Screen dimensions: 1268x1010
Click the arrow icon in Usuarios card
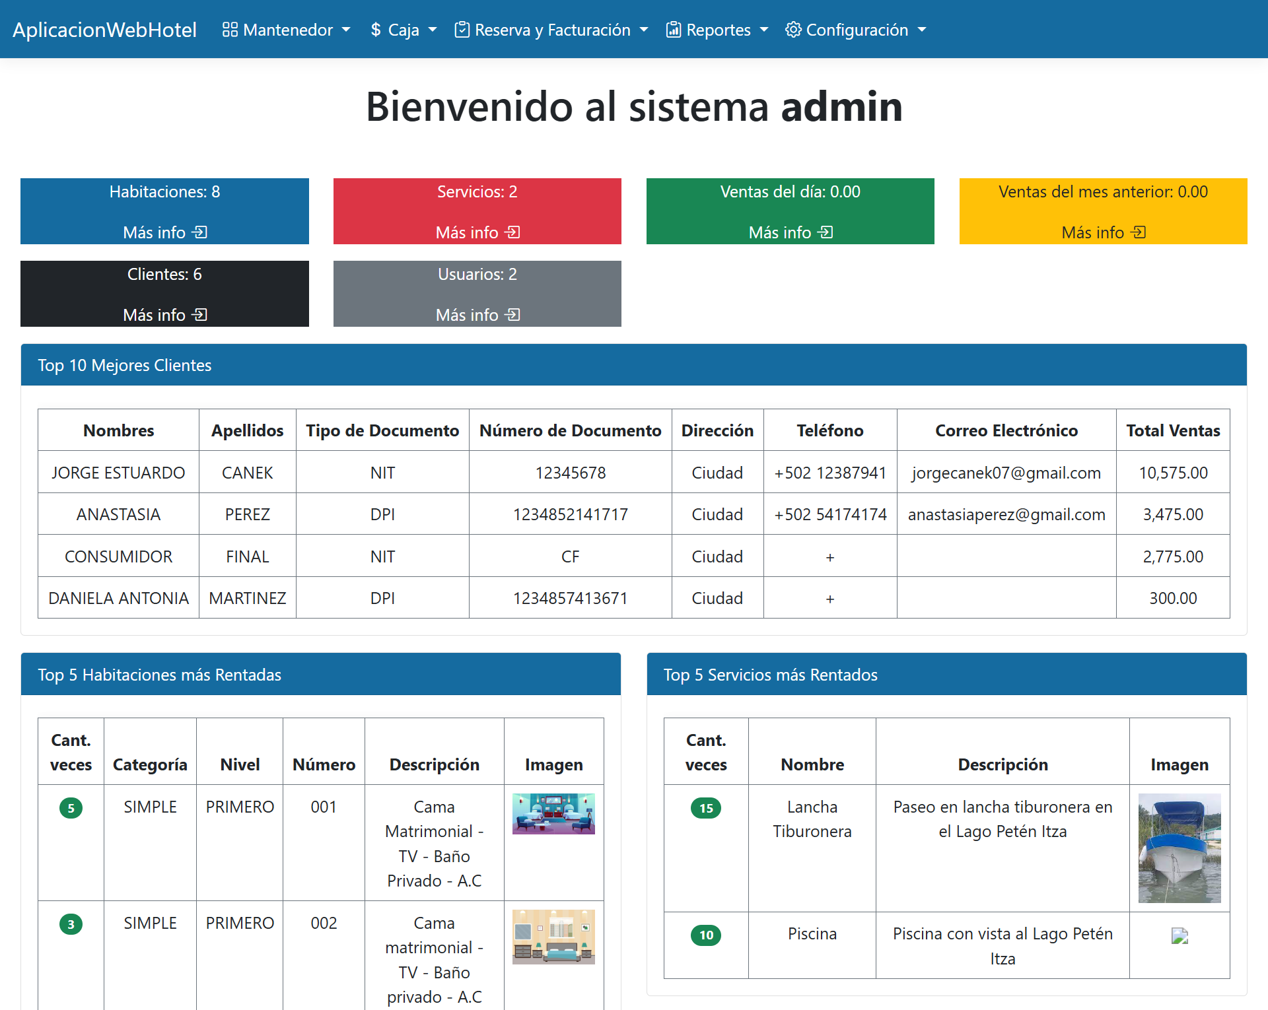[512, 315]
